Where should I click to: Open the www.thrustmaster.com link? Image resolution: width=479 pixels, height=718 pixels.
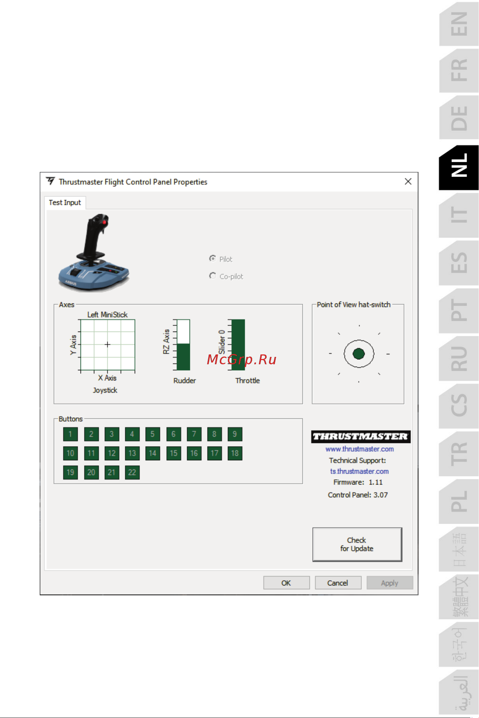(359, 449)
